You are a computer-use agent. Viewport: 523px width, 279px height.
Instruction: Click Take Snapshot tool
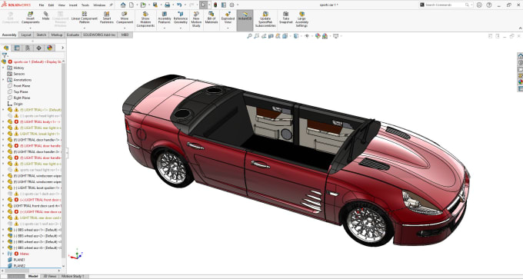pos(286,18)
